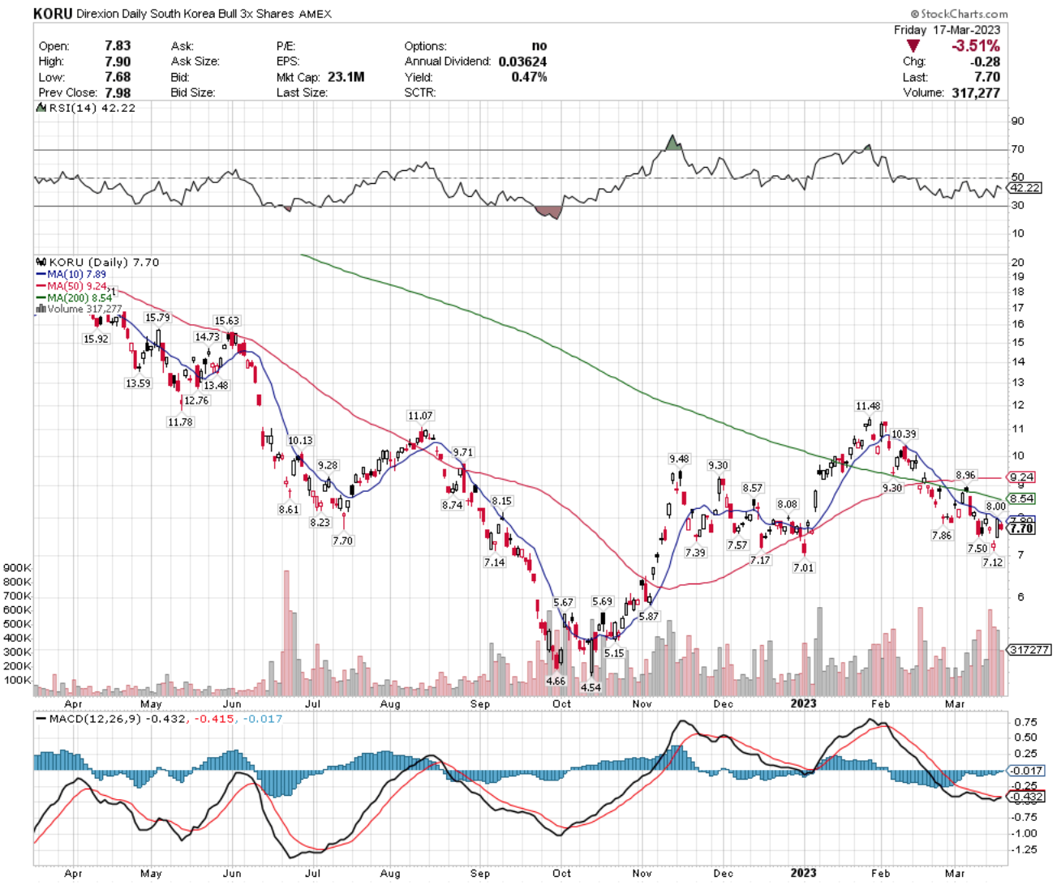Click the -0.415 MACD signal value in legend
The width and height of the screenshot is (1061, 885).
(215, 719)
